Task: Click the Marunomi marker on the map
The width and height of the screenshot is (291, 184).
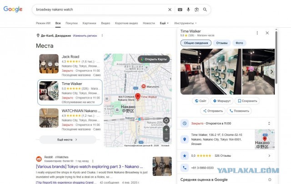Action: tap(144, 86)
